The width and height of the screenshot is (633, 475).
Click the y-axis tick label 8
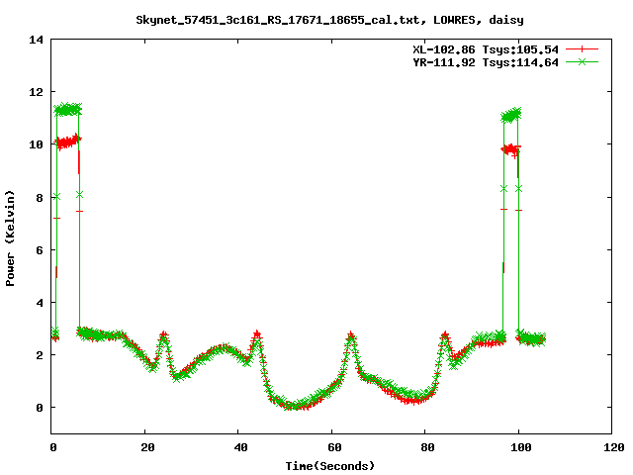coord(40,198)
